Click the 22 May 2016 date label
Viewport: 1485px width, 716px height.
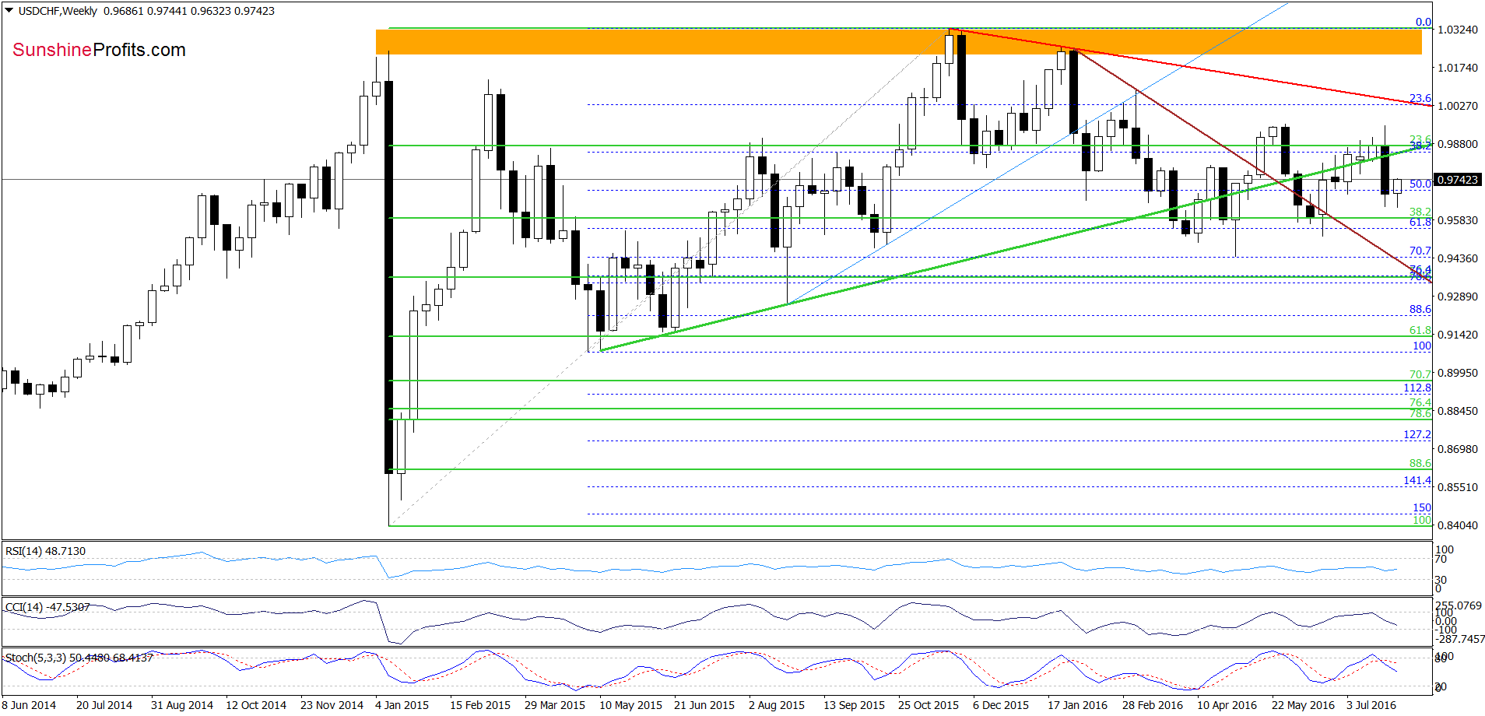(1303, 705)
